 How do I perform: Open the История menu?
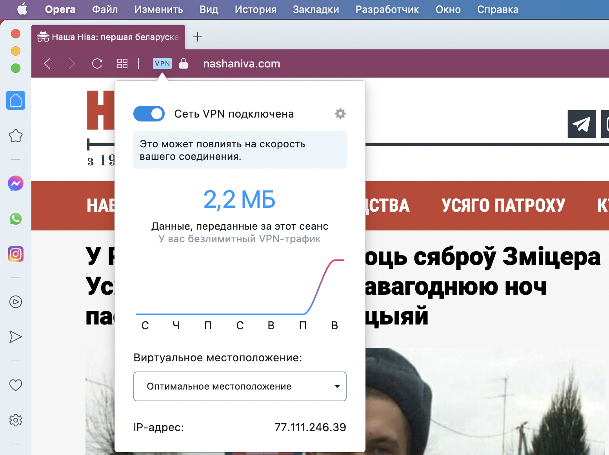point(255,9)
